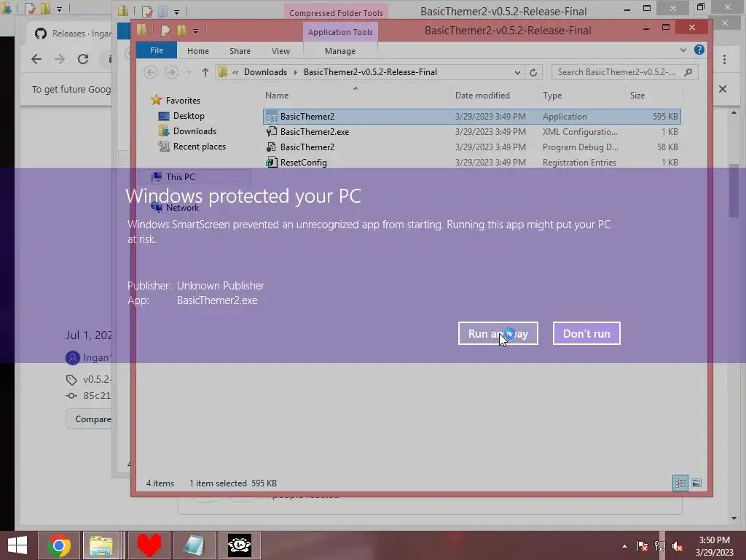Show hidden system tray icons
746x560 pixels.
coord(624,546)
